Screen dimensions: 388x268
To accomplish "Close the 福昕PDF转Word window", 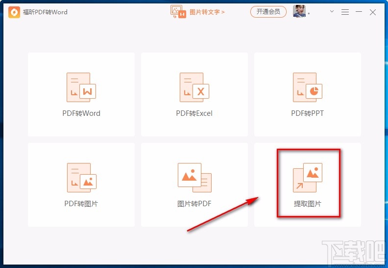I will 373,12.
